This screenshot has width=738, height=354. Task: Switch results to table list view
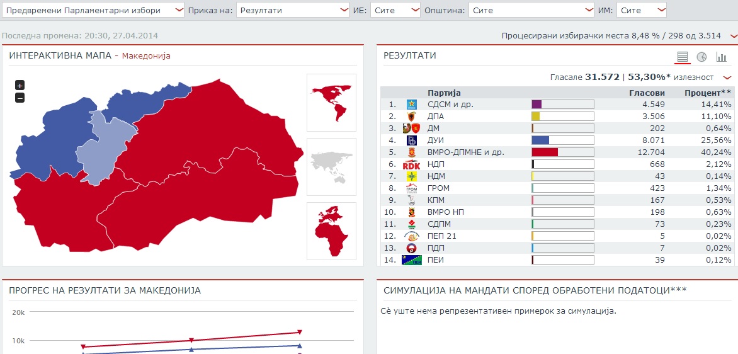(x=682, y=57)
